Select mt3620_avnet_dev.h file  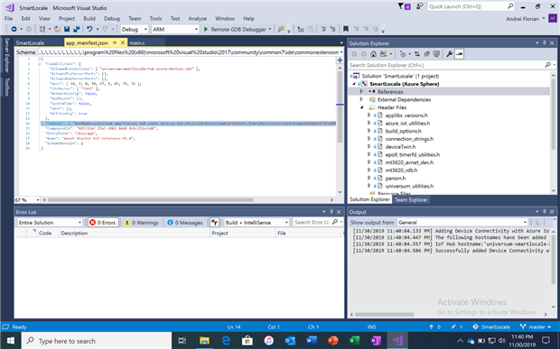coord(409,162)
